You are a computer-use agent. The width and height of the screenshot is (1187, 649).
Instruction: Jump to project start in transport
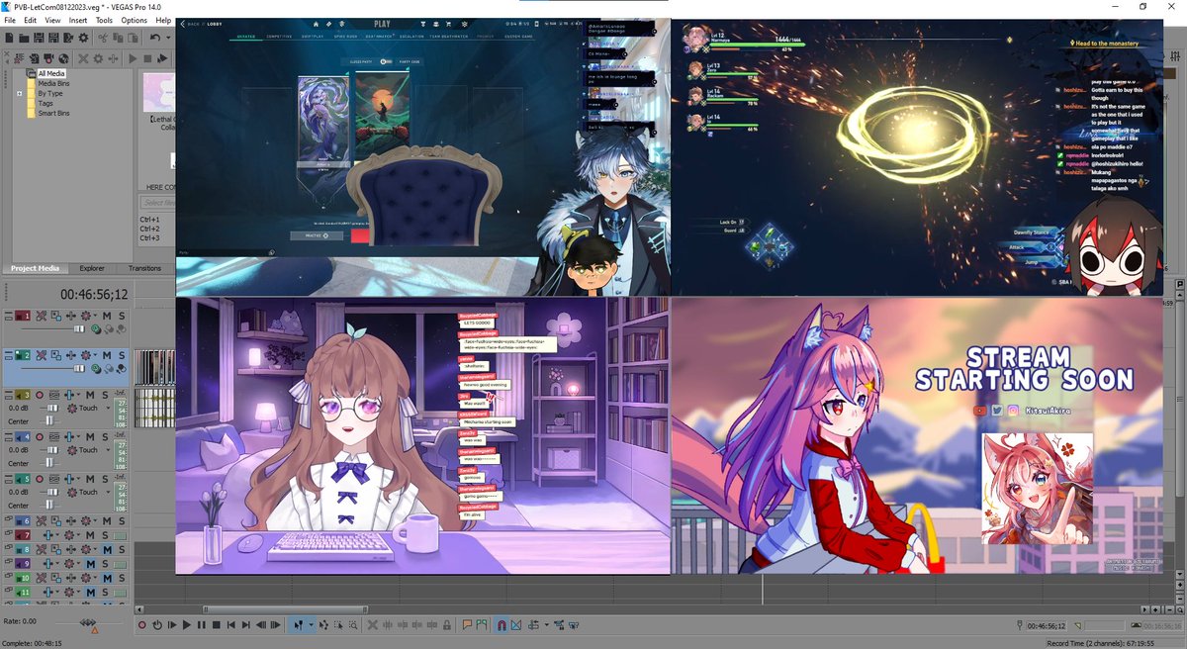(230, 625)
